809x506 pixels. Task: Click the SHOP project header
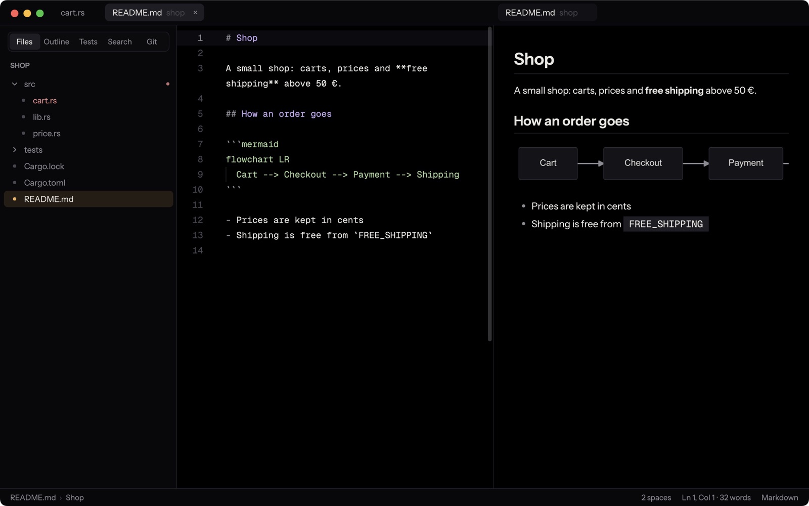pyautogui.click(x=20, y=65)
